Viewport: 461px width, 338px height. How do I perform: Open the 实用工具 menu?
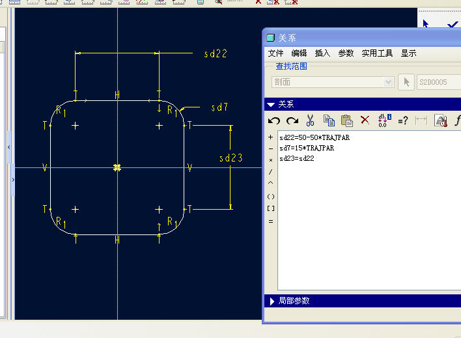(377, 53)
